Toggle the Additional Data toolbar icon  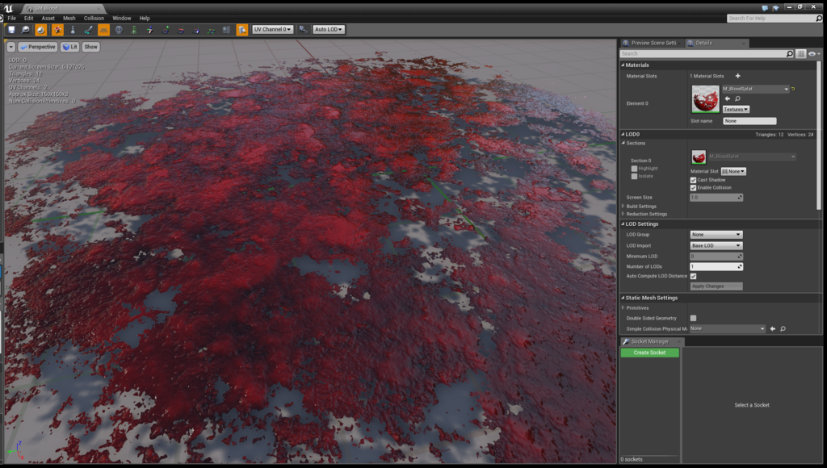[x=226, y=30]
